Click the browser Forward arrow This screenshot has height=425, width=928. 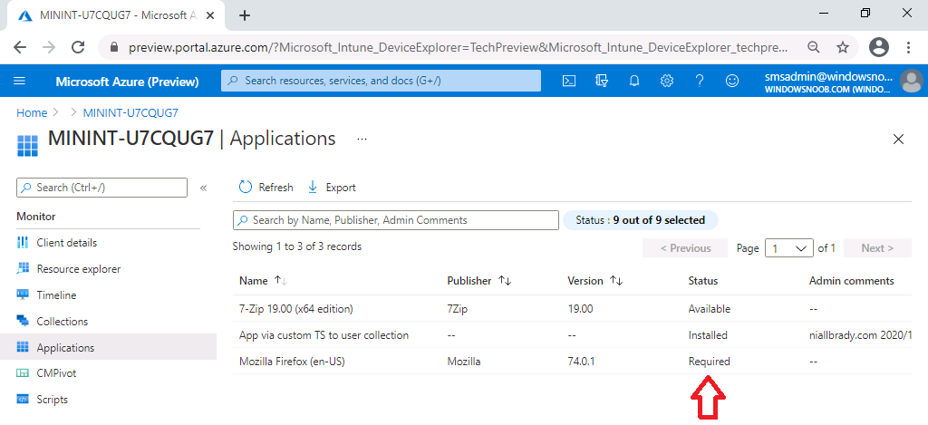[x=49, y=47]
